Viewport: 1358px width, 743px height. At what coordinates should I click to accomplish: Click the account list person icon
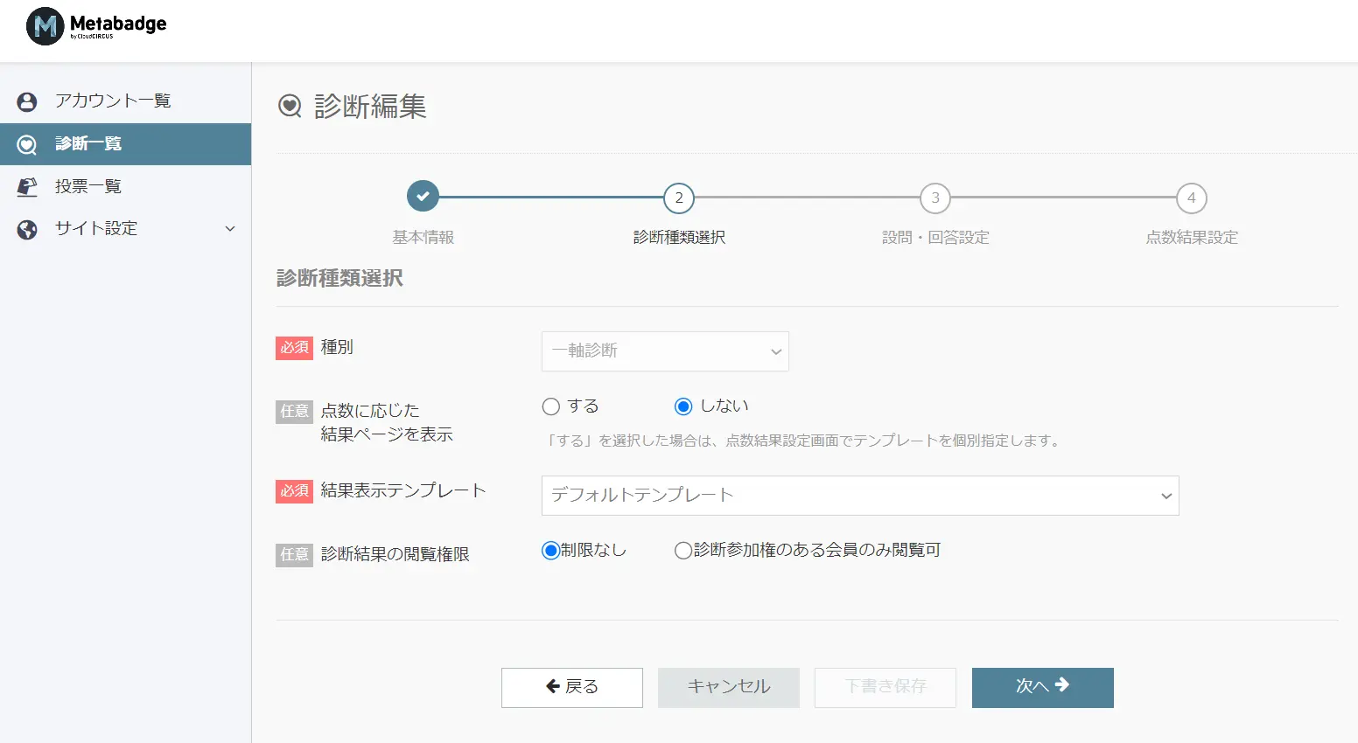coord(27,101)
